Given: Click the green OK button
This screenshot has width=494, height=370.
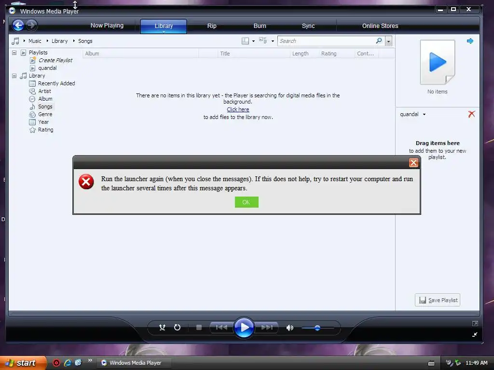Looking at the screenshot, I should (247, 202).
